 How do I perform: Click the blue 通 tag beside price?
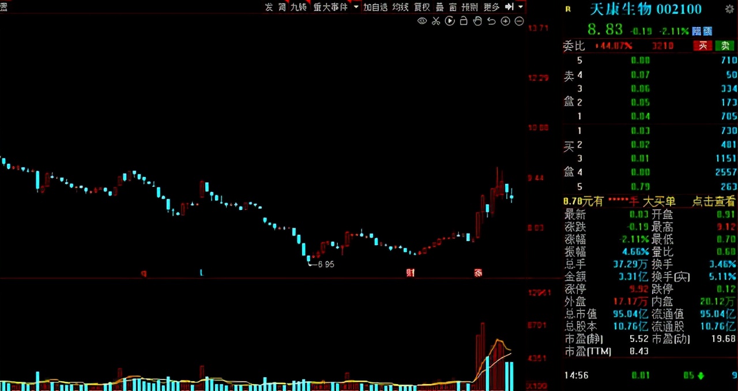(707, 31)
